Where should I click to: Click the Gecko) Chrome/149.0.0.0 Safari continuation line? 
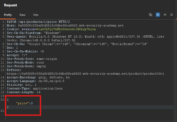coord(41,40)
